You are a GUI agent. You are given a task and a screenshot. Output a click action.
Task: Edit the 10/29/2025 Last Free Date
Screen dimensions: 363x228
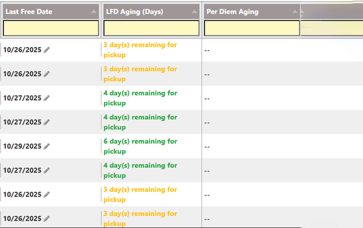coord(47,147)
